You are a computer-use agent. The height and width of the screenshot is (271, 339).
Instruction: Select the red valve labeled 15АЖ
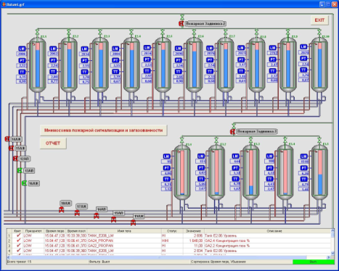11,148
